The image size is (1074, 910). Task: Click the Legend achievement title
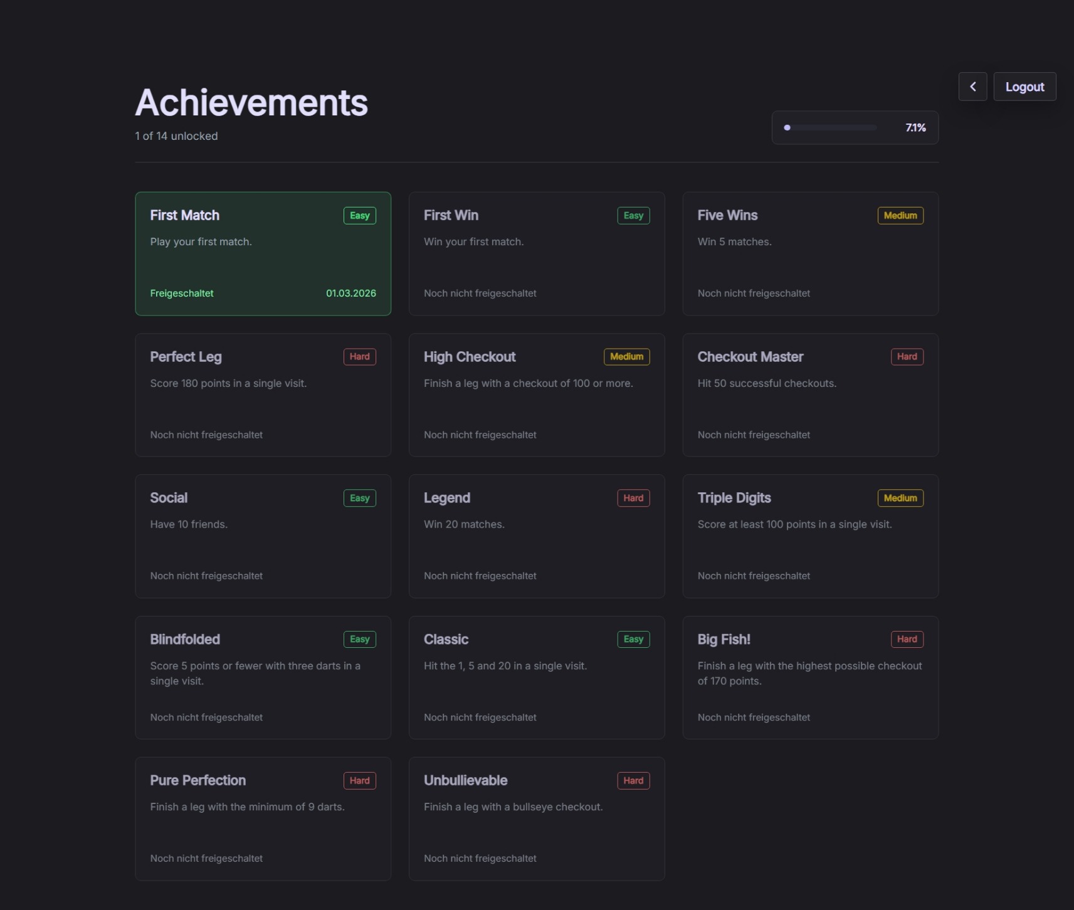coord(447,498)
